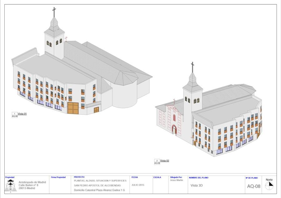Click the Arzobispado coat of arms emblem
Image resolution: width=281 pixels, height=198 pixels.
click(x=11, y=186)
